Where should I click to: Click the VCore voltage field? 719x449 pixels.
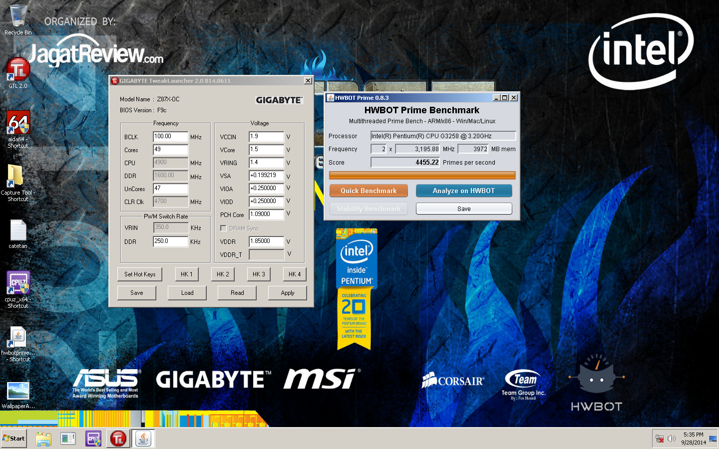(266, 150)
